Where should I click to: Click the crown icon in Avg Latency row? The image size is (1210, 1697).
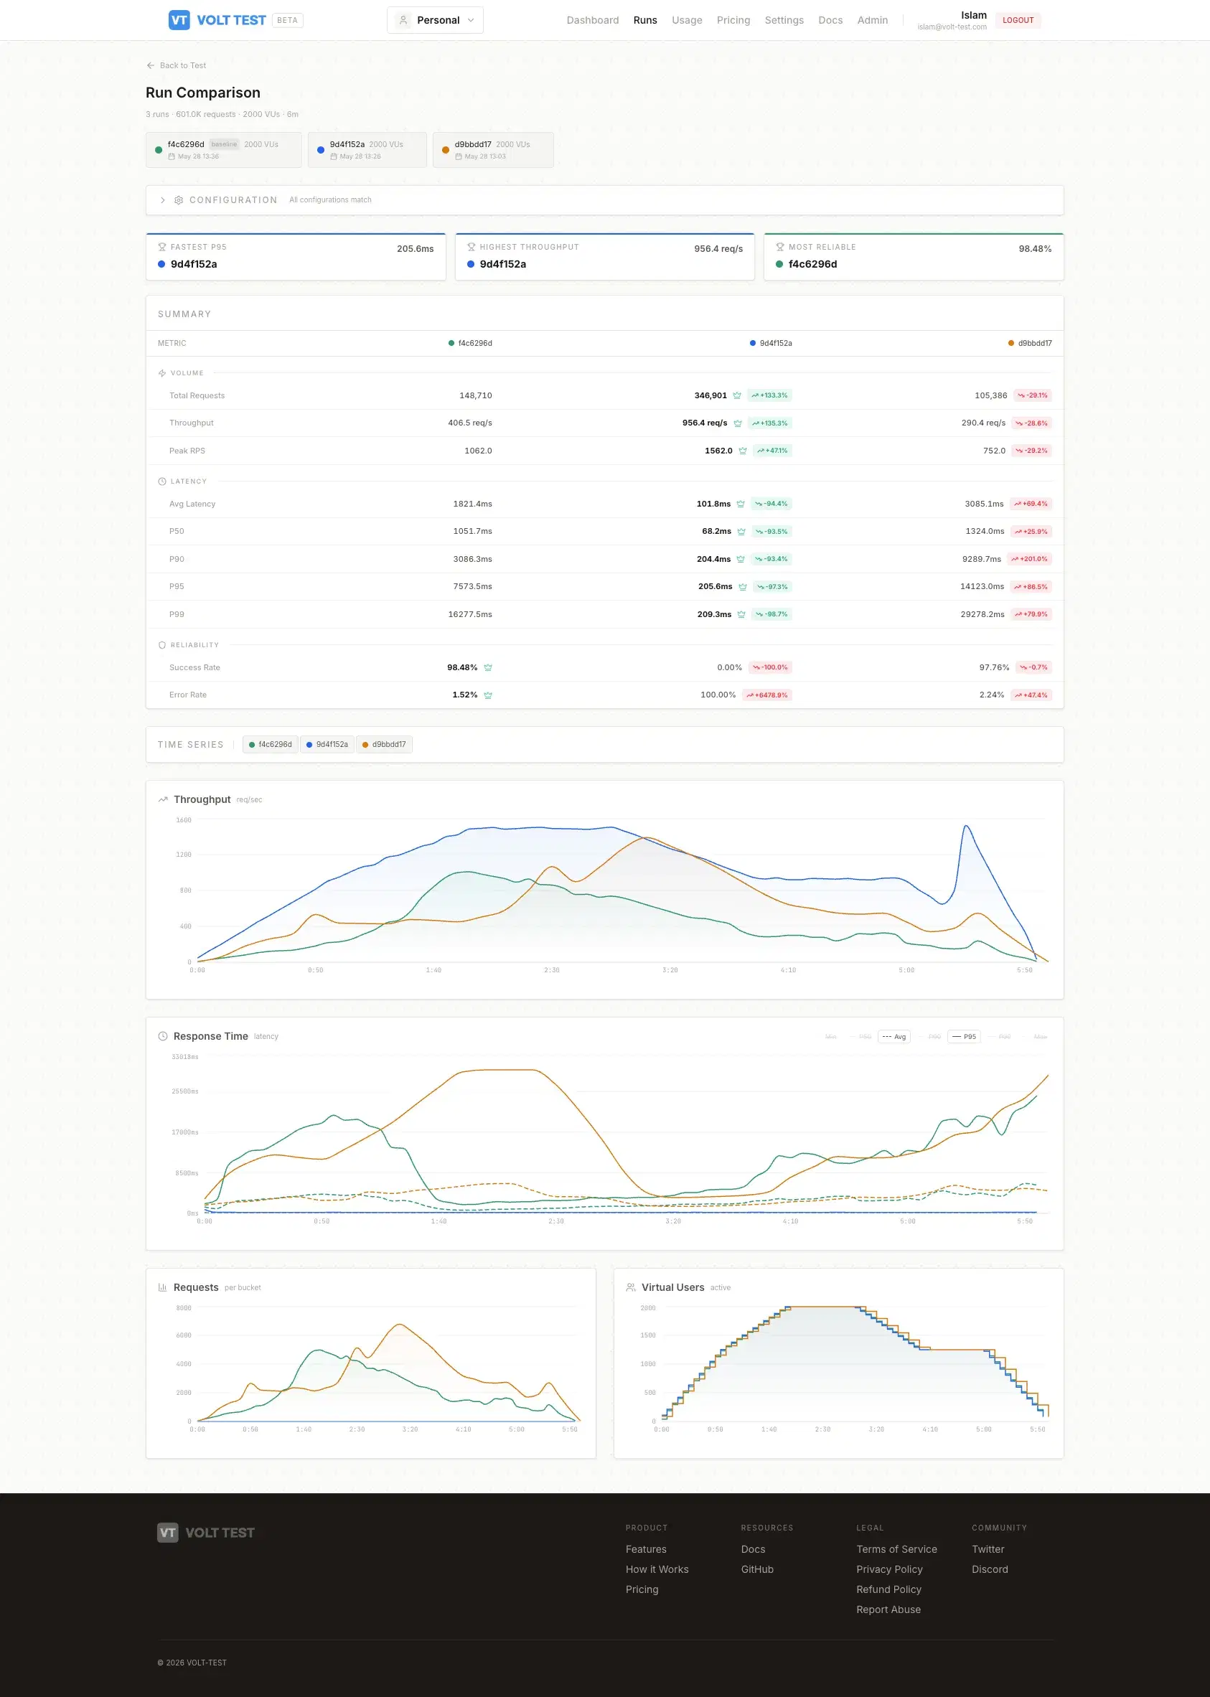tap(741, 504)
